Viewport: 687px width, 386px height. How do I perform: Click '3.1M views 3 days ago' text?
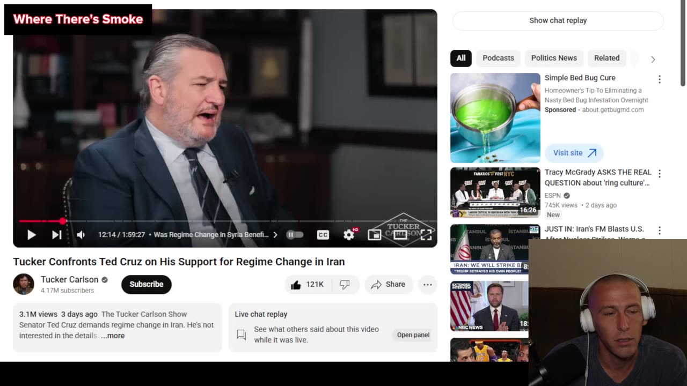[59, 314]
